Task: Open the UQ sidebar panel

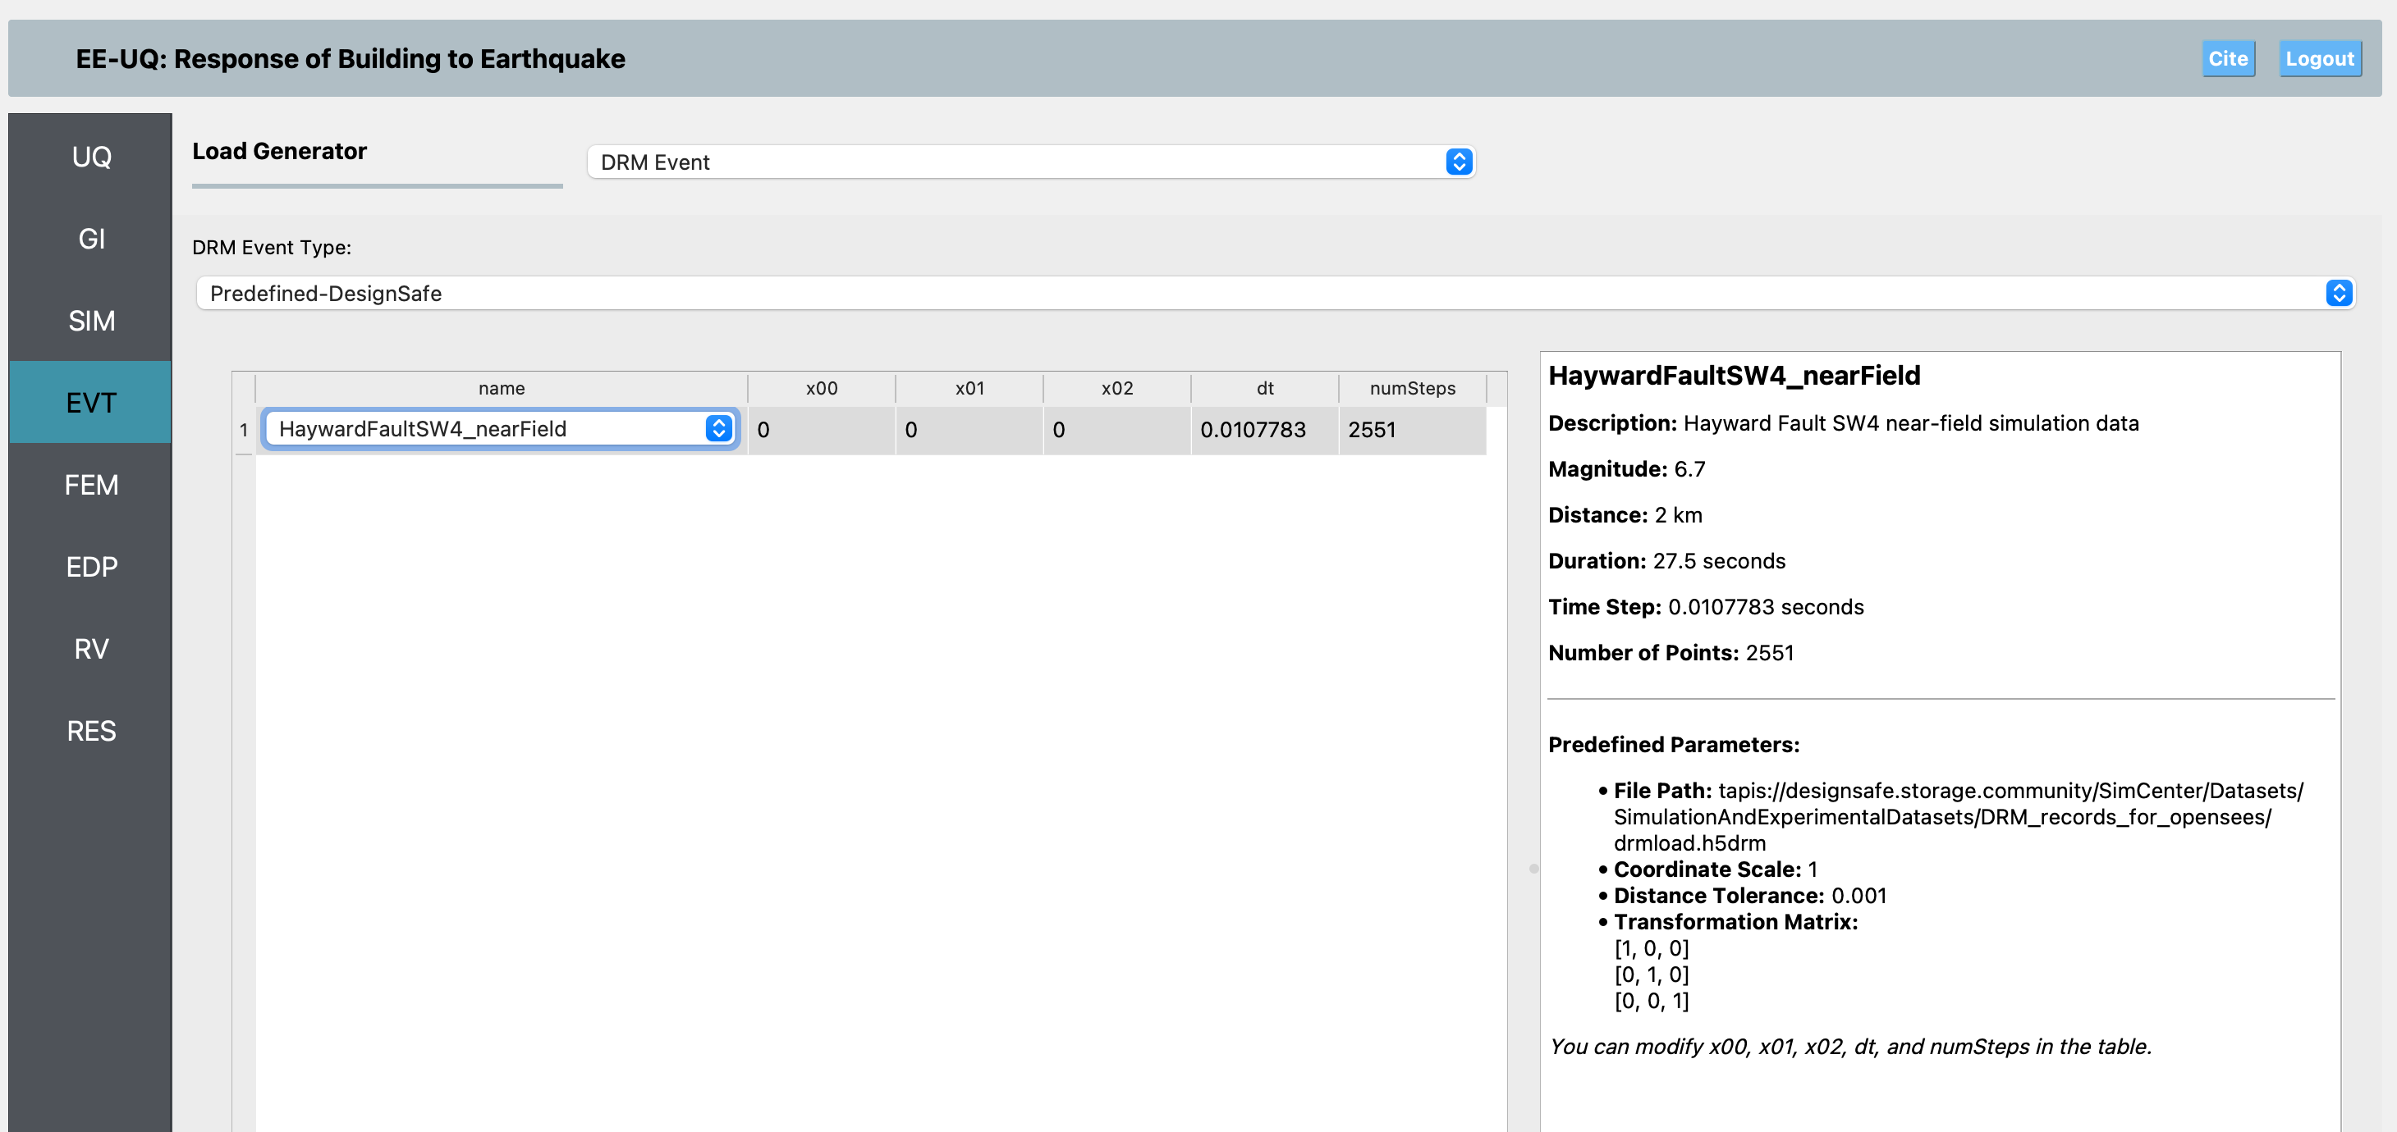Action: [x=91, y=157]
